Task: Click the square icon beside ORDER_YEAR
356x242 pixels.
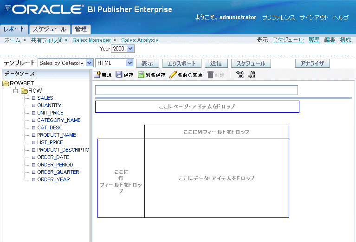Action: click(x=33, y=179)
